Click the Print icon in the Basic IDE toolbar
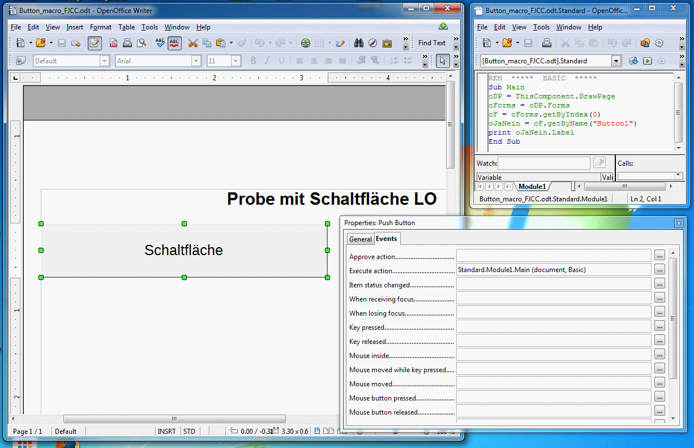694x448 pixels. [x=546, y=43]
